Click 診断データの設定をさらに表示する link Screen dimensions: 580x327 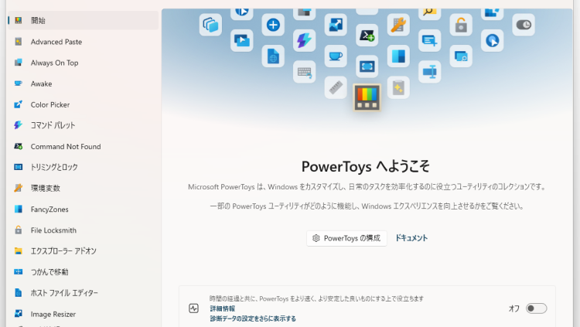[x=253, y=318]
